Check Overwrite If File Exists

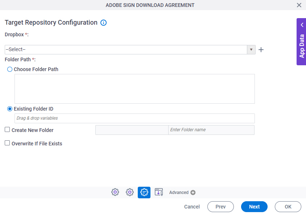(x=7, y=143)
